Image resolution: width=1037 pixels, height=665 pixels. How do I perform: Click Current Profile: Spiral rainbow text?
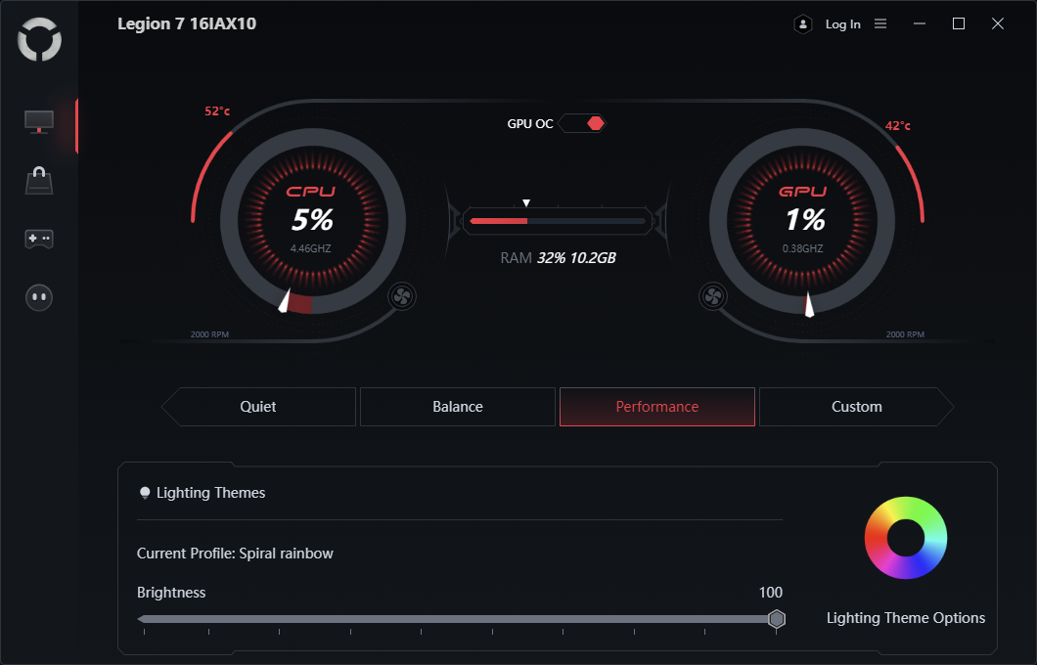235,554
